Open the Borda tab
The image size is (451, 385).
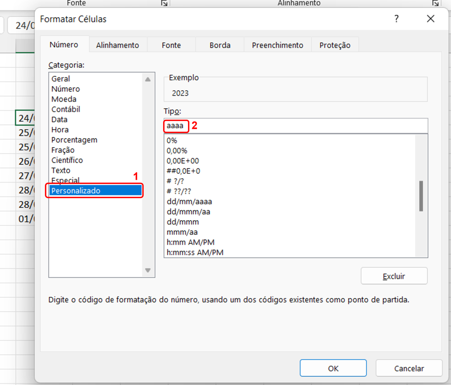220,45
